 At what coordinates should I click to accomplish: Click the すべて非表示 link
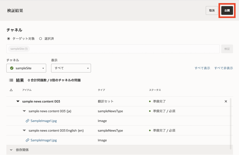point(223,68)
